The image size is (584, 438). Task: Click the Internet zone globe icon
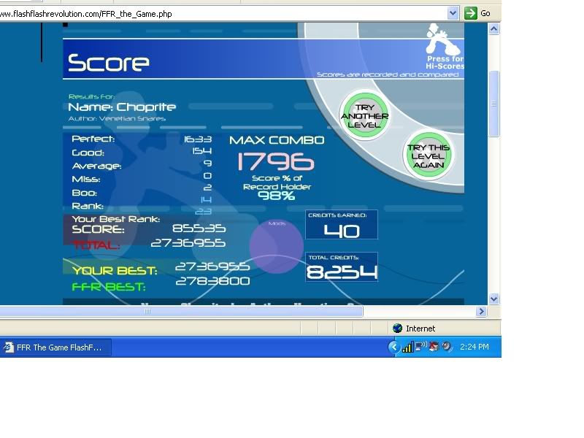397,328
